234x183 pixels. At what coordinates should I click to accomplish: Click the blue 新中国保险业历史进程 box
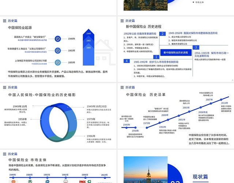[176, 53]
